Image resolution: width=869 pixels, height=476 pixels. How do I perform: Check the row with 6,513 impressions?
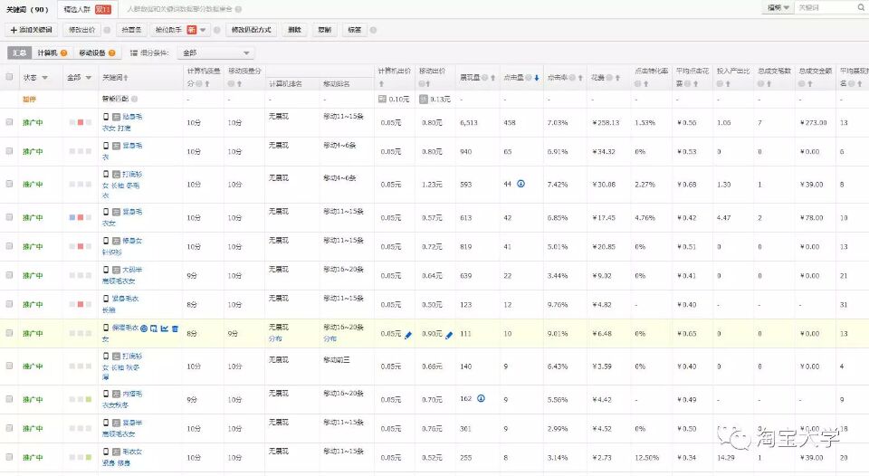click(9, 122)
